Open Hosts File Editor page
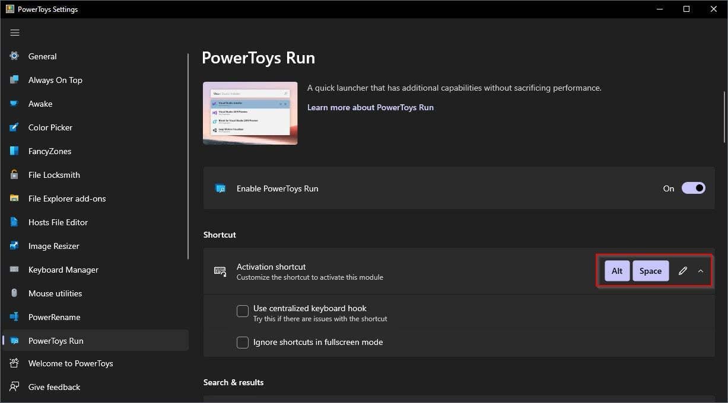The height and width of the screenshot is (403, 728). [x=58, y=222]
